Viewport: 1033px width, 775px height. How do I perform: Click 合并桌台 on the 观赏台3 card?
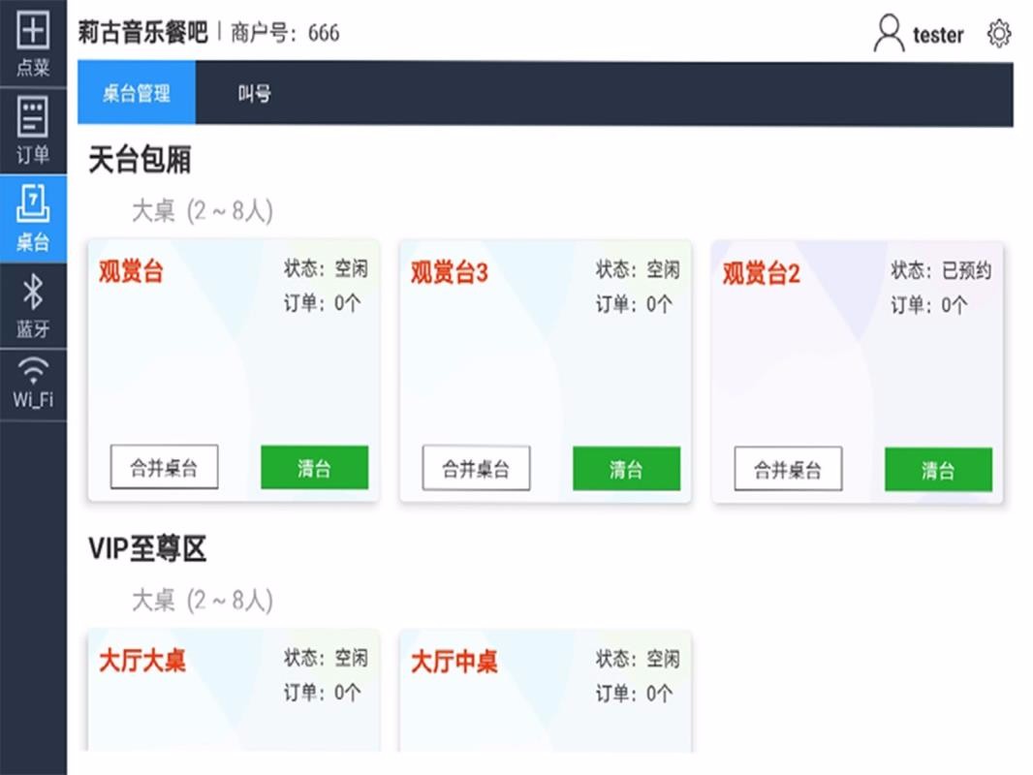(476, 468)
